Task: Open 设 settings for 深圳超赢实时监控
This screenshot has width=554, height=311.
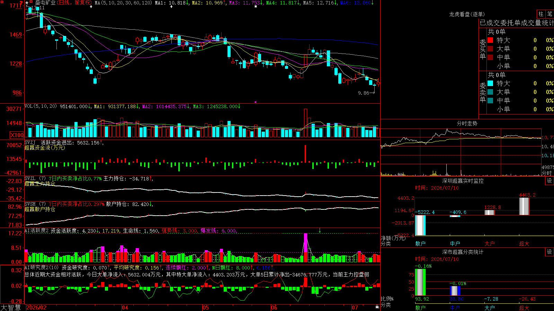Action: pos(549,181)
